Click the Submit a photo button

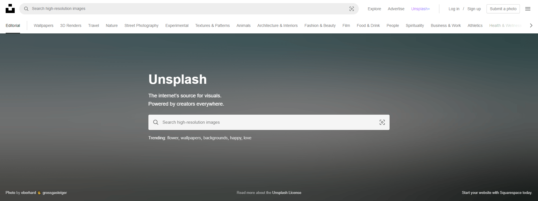pyautogui.click(x=503, y=9)
